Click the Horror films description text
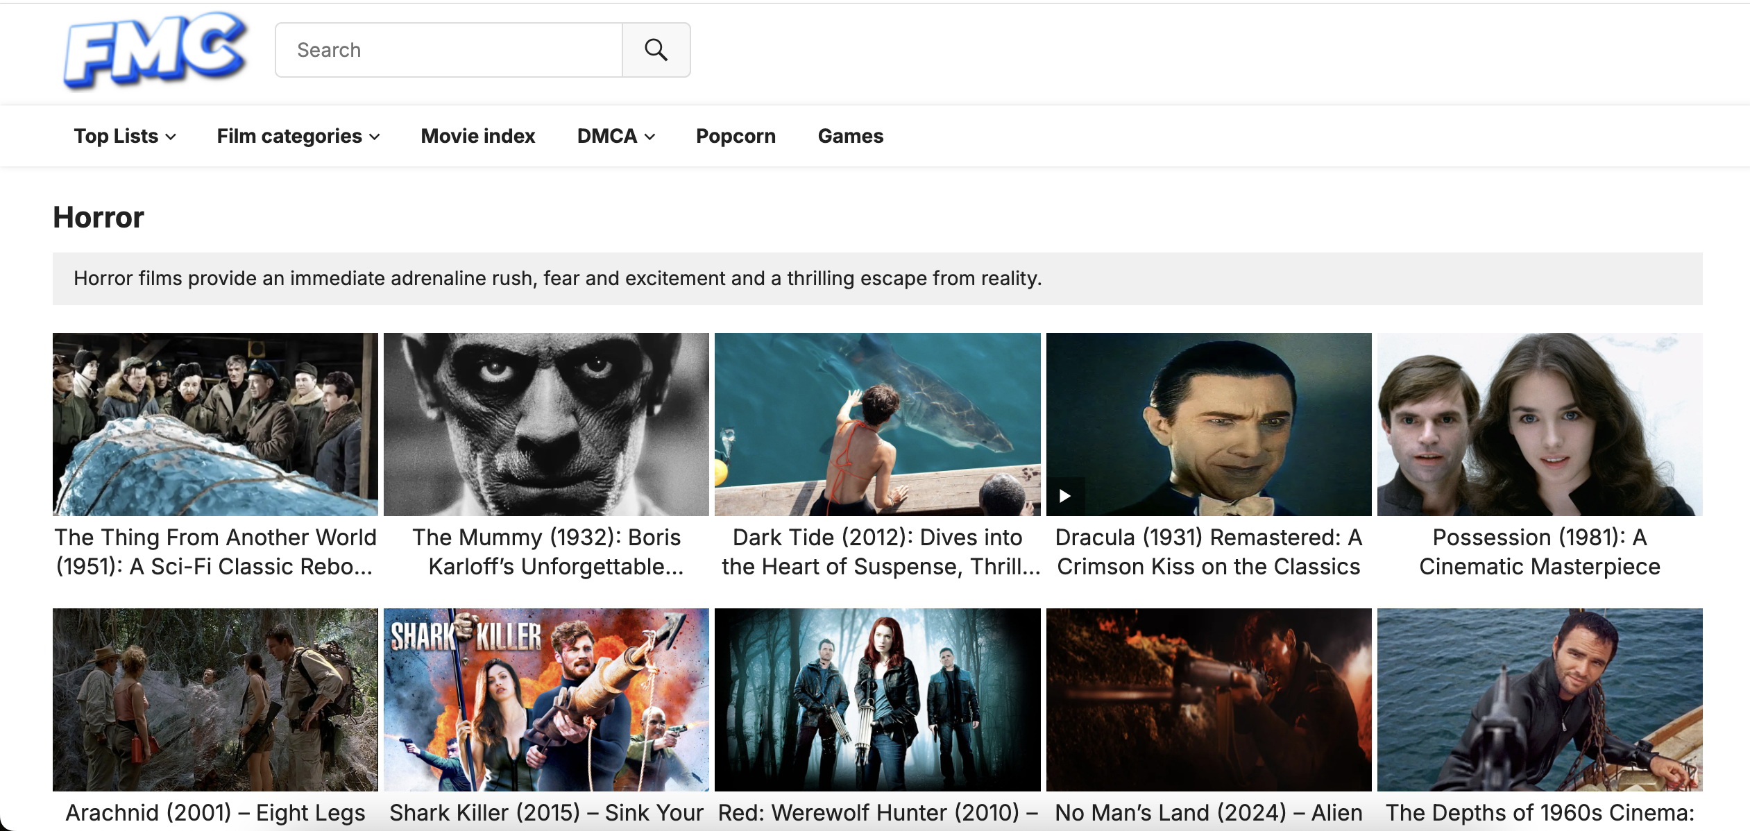This screenshot has height=831, width=1750. pos(558,278)
